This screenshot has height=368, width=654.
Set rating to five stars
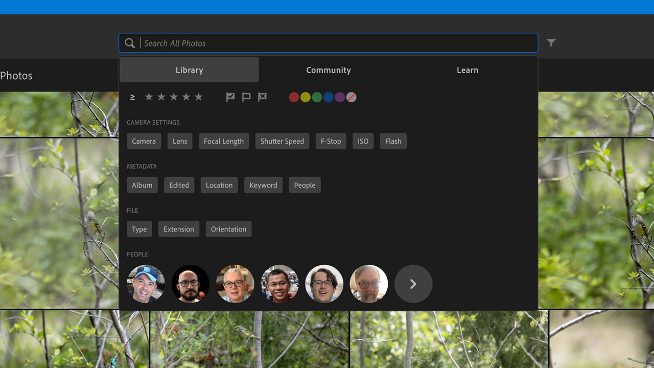click(199, 97)
